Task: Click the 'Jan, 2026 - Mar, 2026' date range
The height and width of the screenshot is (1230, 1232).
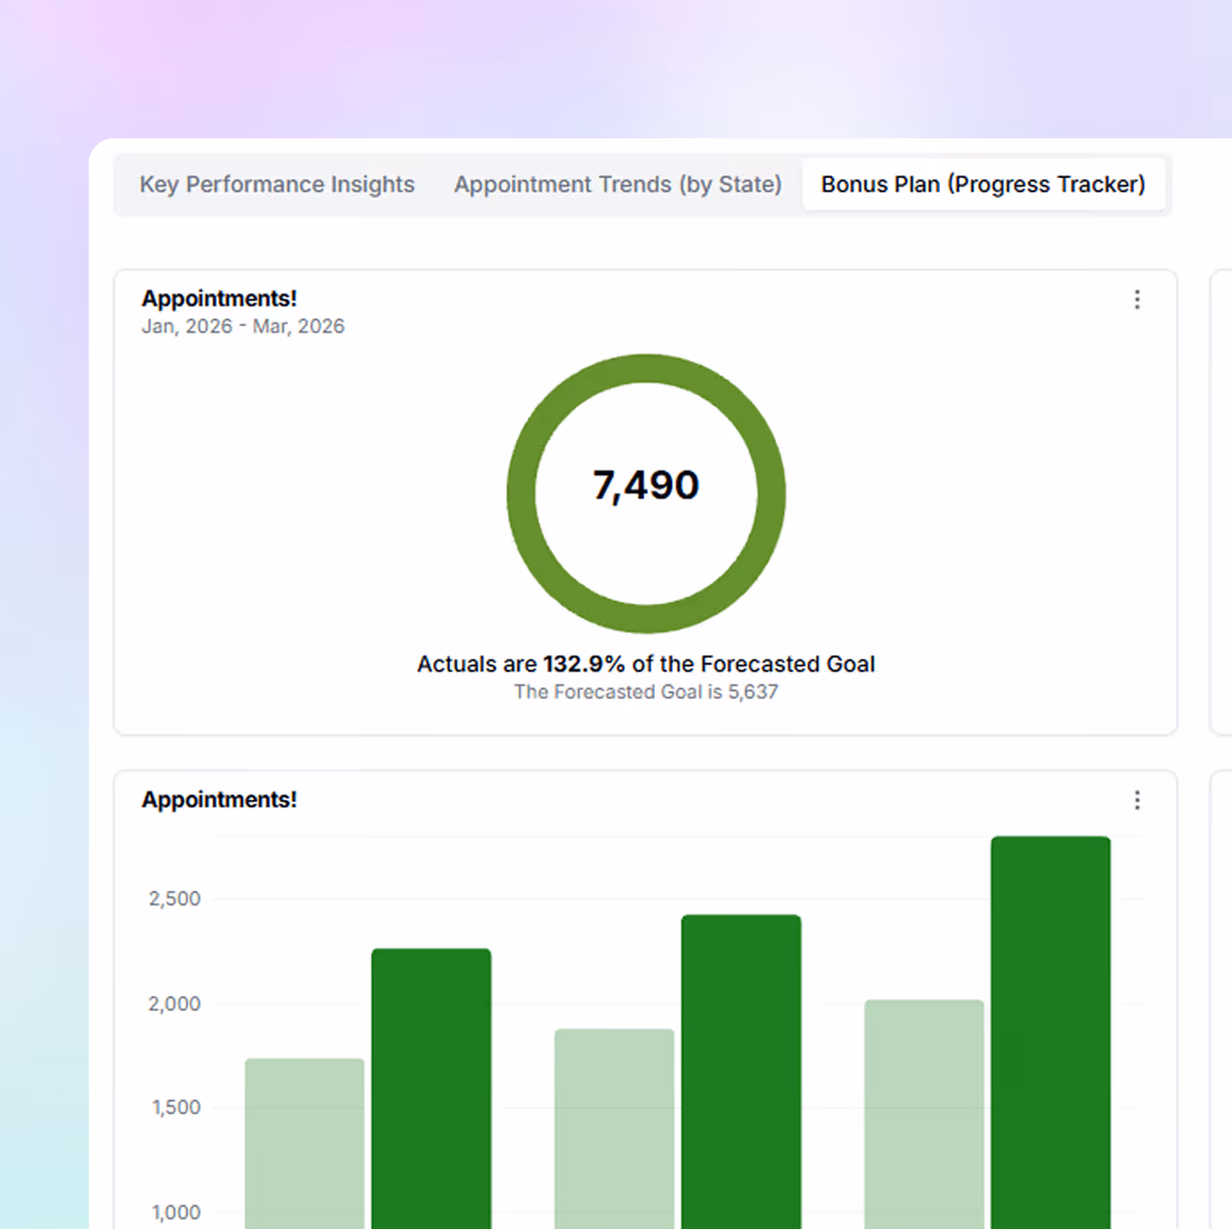Action: (x=243, y=326)
